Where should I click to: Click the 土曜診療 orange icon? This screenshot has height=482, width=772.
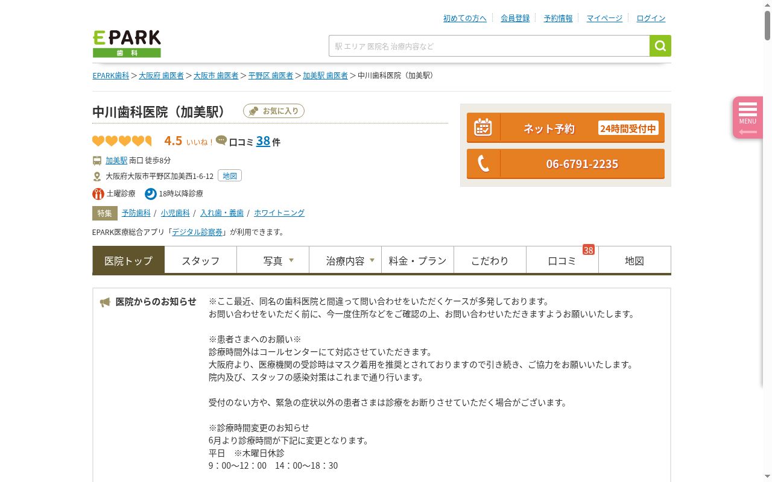(x=98, y=193)
